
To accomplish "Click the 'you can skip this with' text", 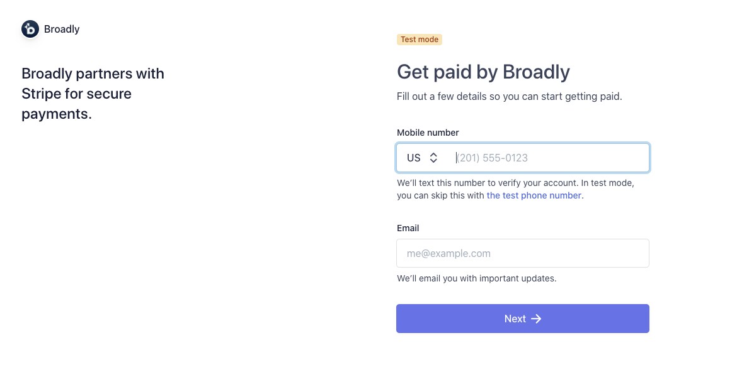I will 441,195.
